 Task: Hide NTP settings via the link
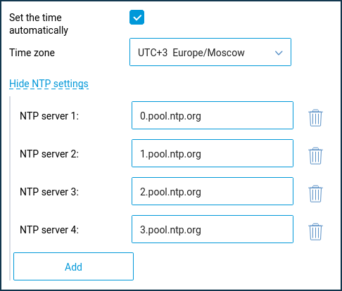(49, 84)
